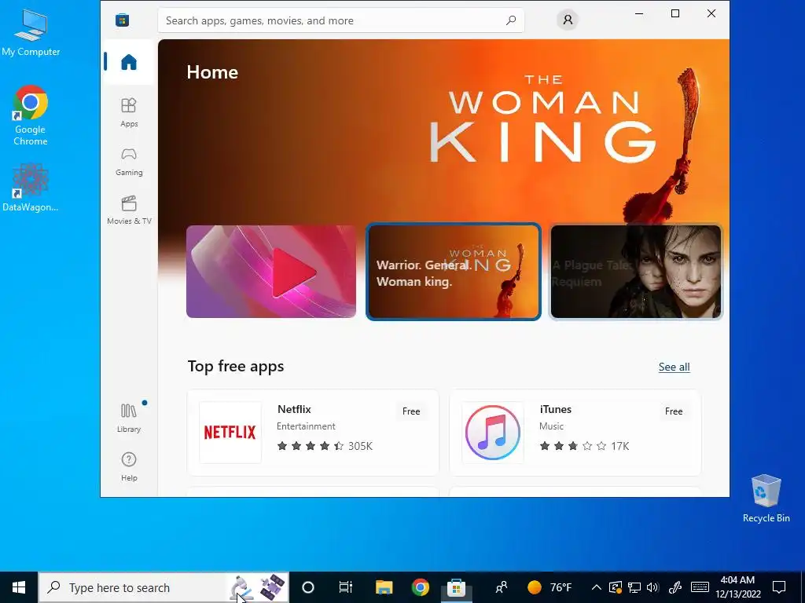Maximize the Microsoft Store window
Screen dimensions: 805x603
(x=675, y=14)
